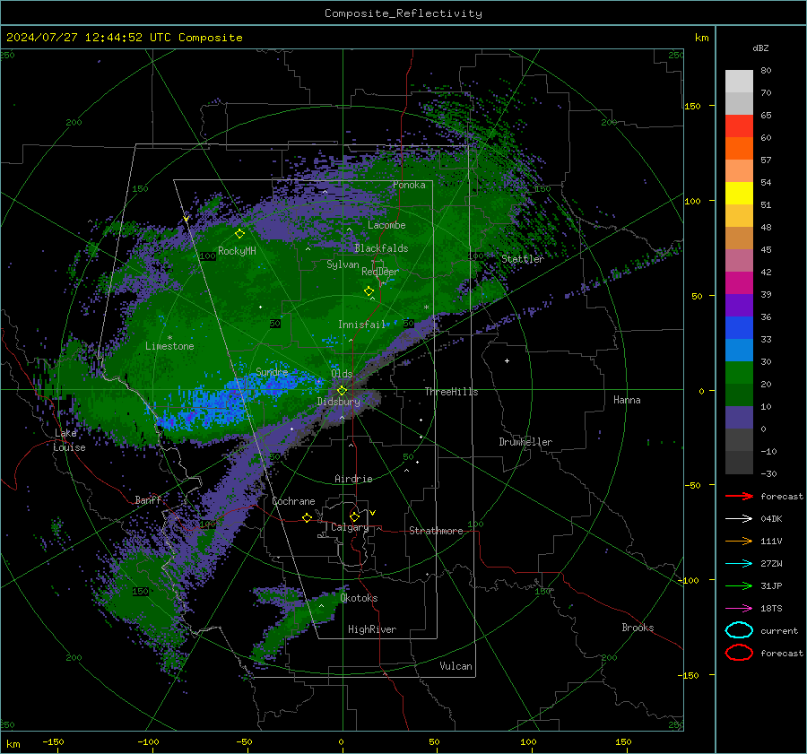Click the magenta 42 dBZ swatch

[x=739, y=282]
